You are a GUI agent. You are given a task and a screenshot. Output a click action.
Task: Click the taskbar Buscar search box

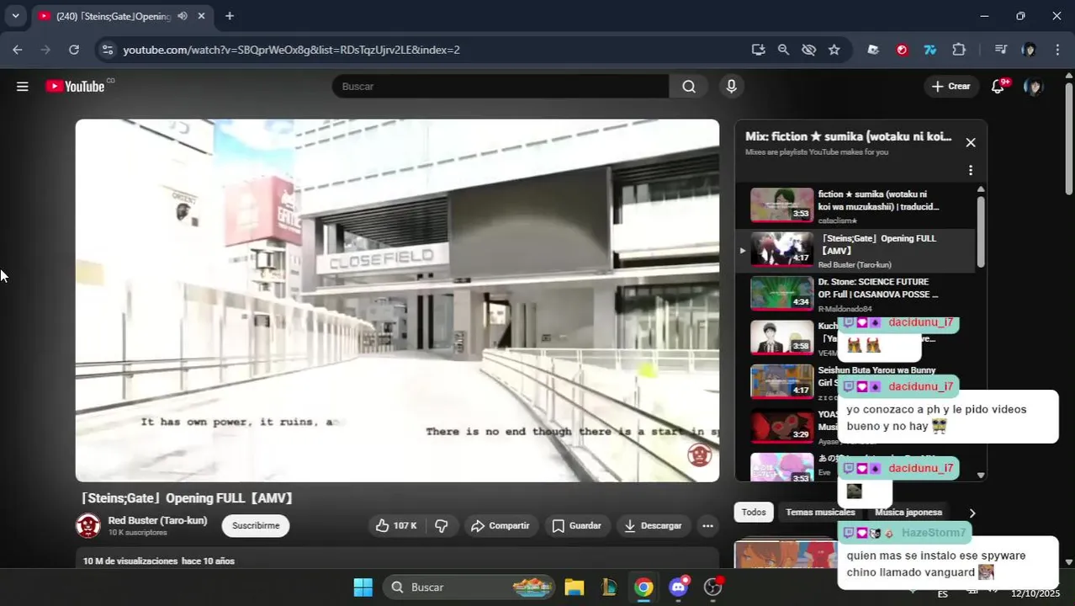[469, 587]
